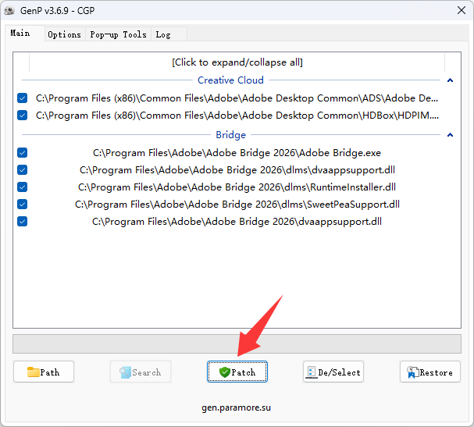Select the SweetPeaSupport.dll path row

pyautogui.click(x=237, y=205)
